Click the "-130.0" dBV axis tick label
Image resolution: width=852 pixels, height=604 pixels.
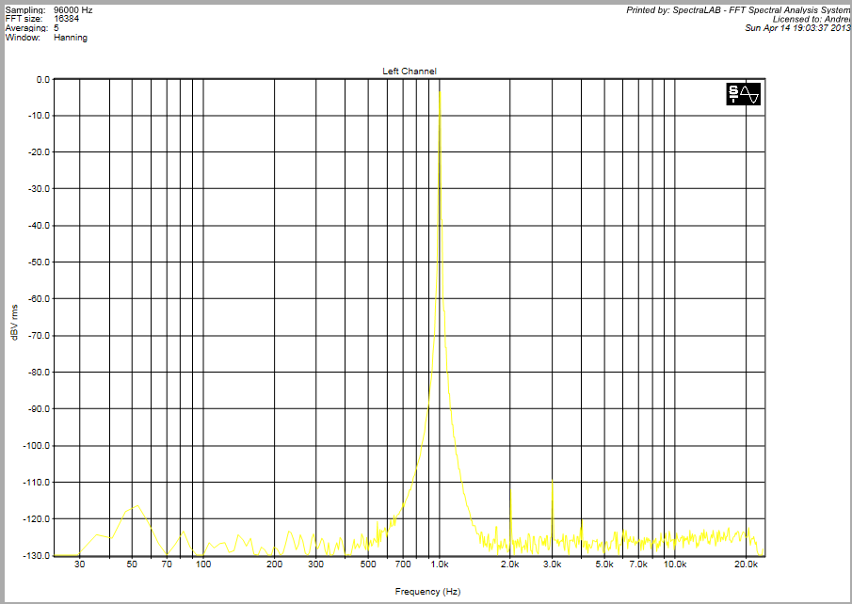click(x=37, y=556)
